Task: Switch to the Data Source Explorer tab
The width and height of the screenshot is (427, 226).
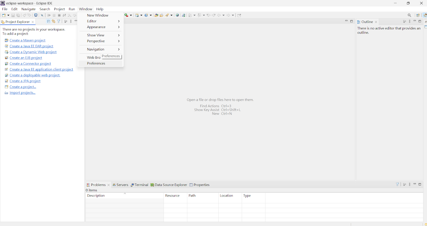Action: [169, 185]
